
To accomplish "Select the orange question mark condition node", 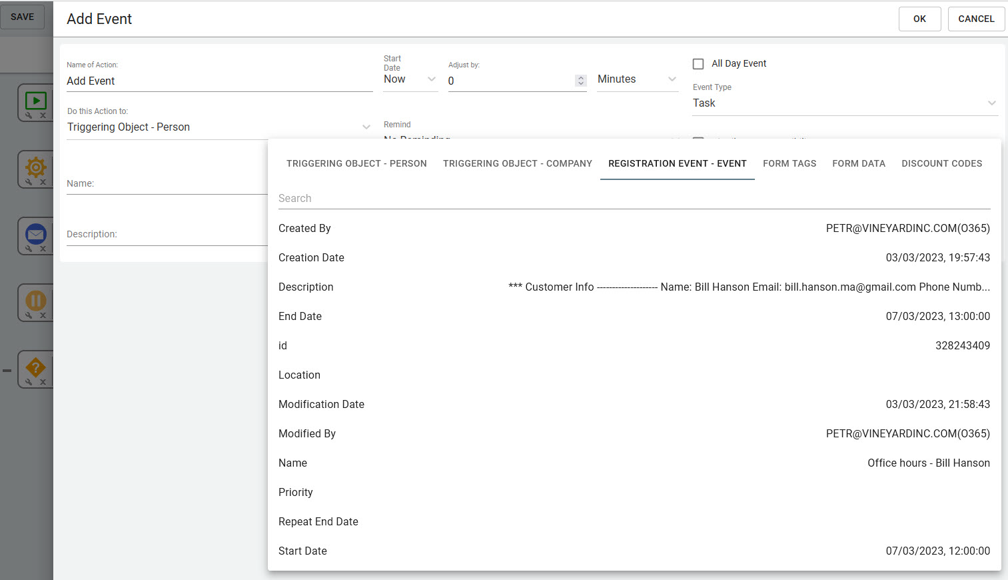I will (35, 367).
